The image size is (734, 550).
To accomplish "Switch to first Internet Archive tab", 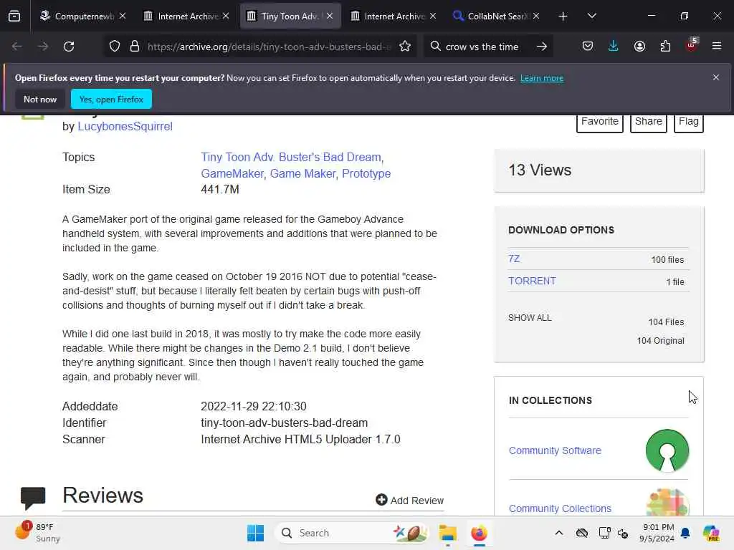I will coord(186,16).
